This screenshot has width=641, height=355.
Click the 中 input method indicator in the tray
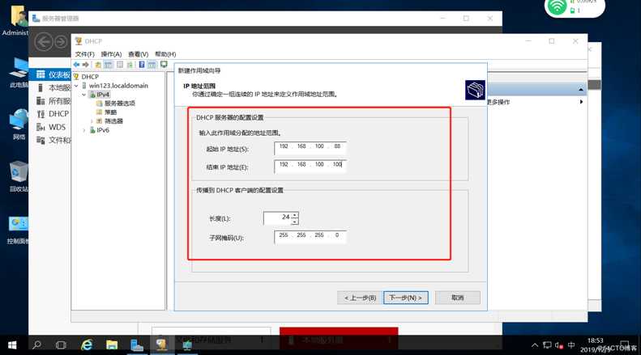pyautogui.click(x=571, y=345)
